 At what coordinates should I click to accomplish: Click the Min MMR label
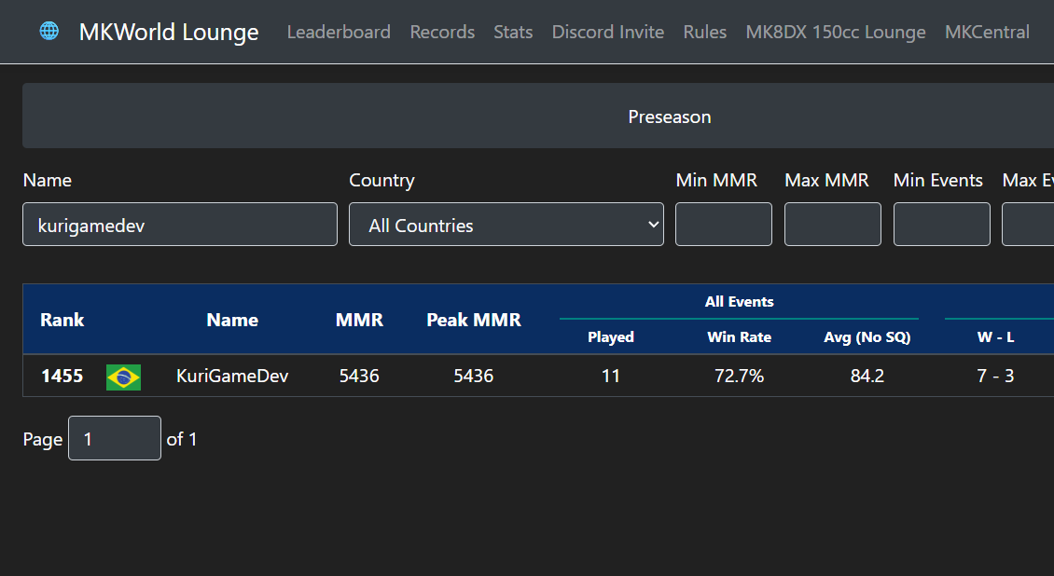[716, 180]
